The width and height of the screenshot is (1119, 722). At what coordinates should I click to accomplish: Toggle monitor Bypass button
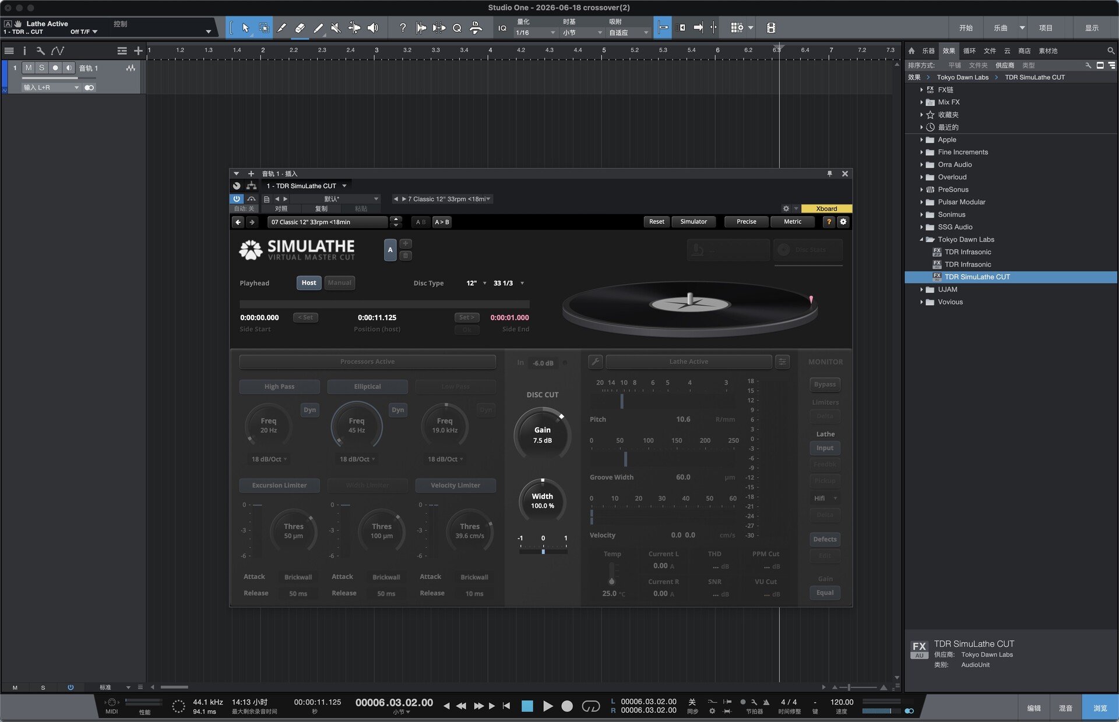point(825,384)
